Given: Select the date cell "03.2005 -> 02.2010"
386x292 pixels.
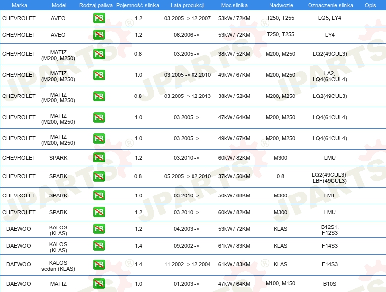Looking at the screenshot, I should point(188,75).
